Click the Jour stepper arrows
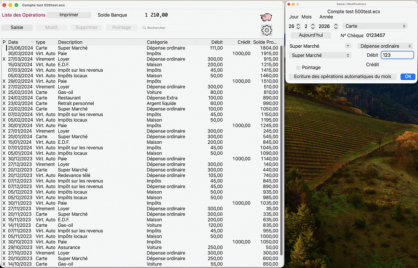This screenshot has width=418, height=268. click(298, 26)
